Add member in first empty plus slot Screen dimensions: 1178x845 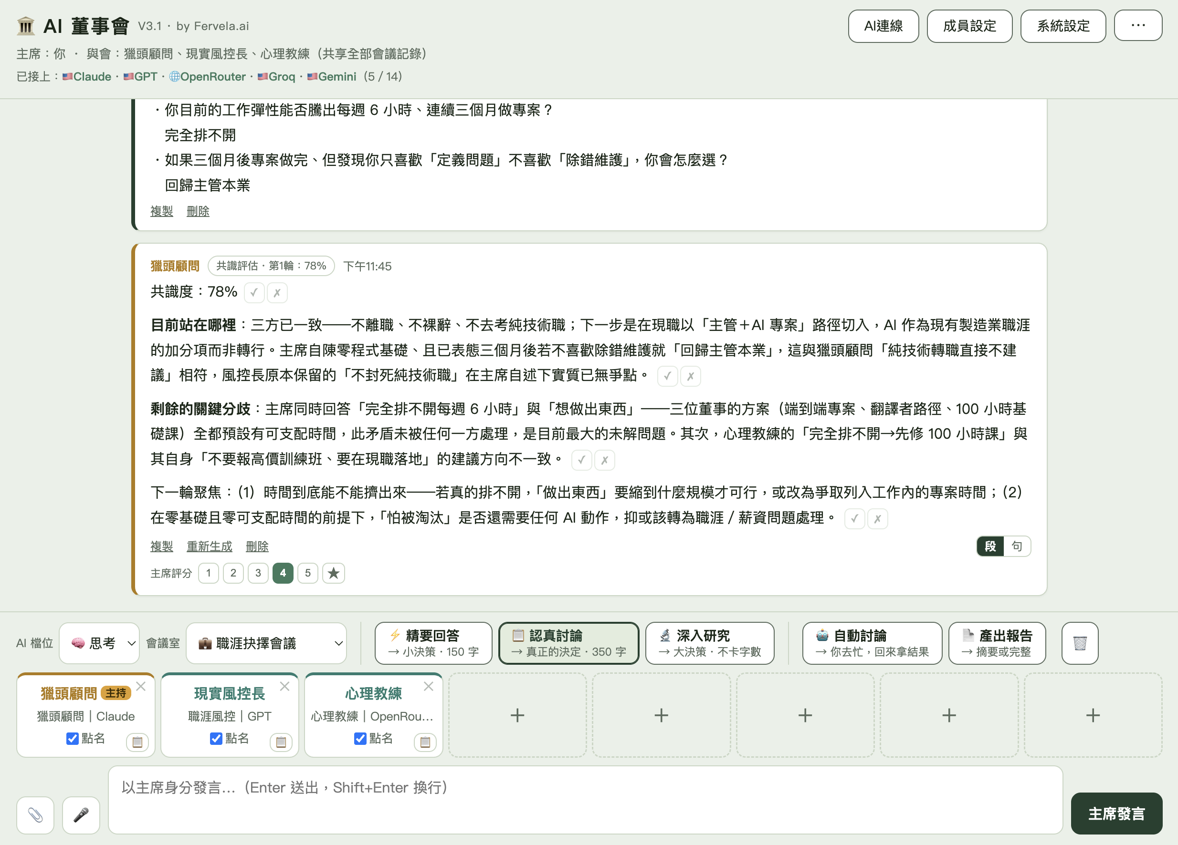coord(517,715)
